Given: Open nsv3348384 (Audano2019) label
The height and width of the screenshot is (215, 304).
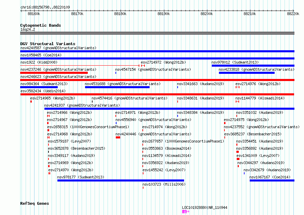Looking at the screenshot, I should 201,112.
